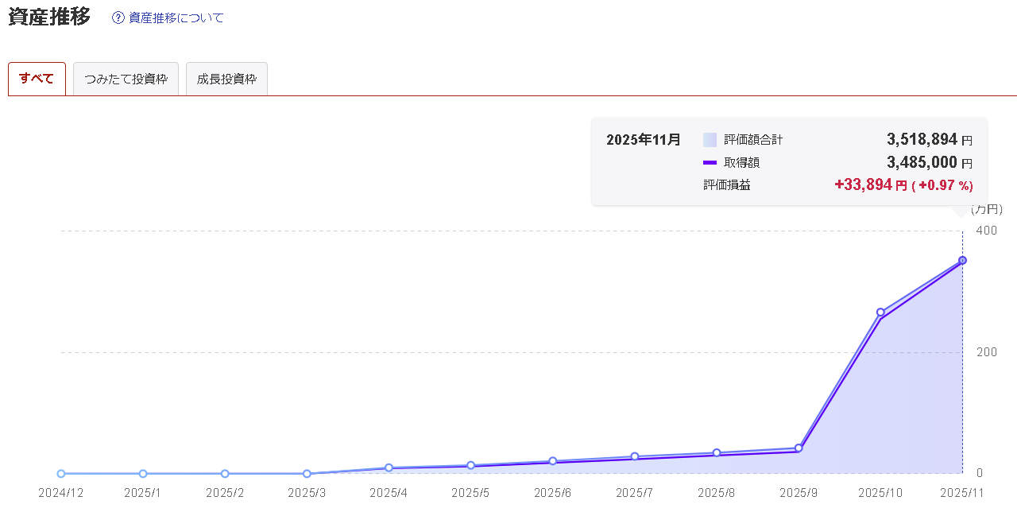
Task: Click the 2025/3 data point marker
Action: (307, 474)
